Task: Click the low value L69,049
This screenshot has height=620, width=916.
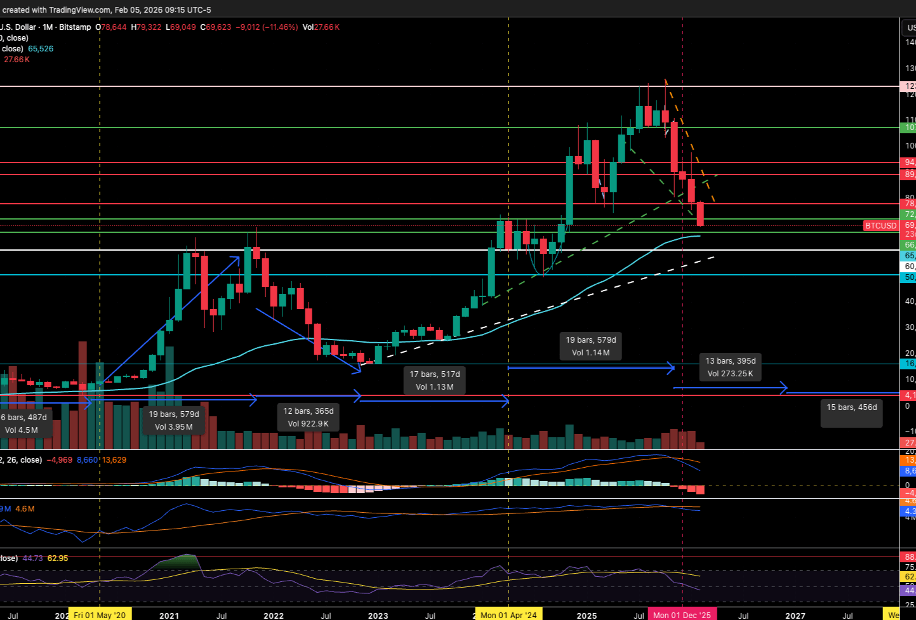Action: [x=181, y=27]
